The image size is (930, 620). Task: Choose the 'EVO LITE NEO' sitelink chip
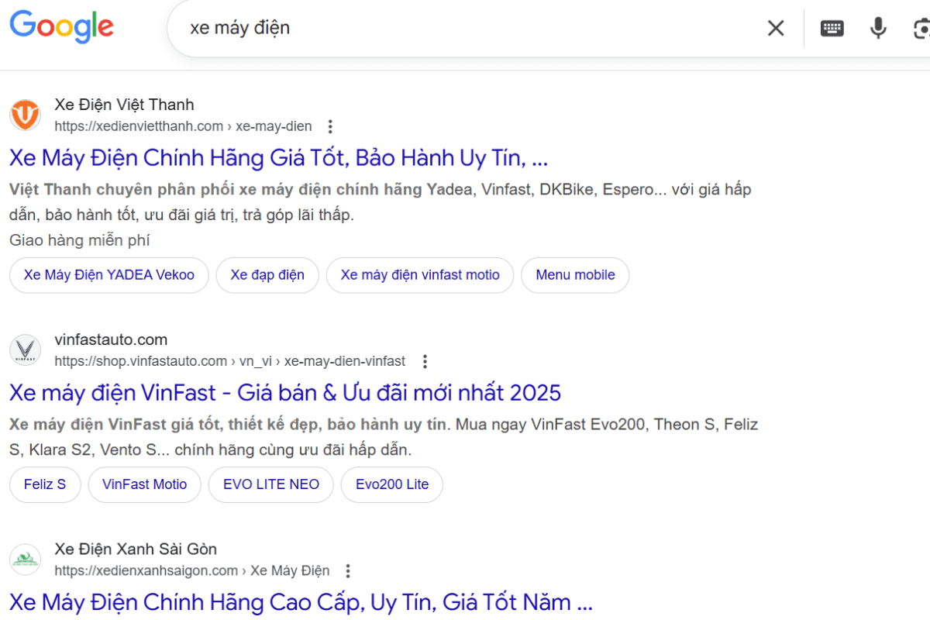click(271, 484)
